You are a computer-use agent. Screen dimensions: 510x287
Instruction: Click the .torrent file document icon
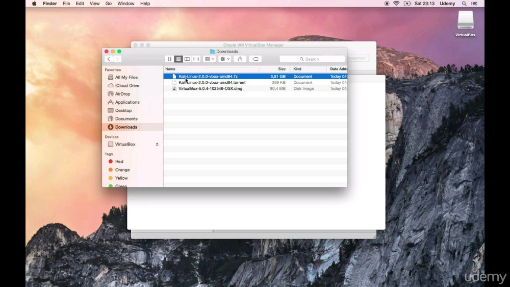(x=174, y=82)
